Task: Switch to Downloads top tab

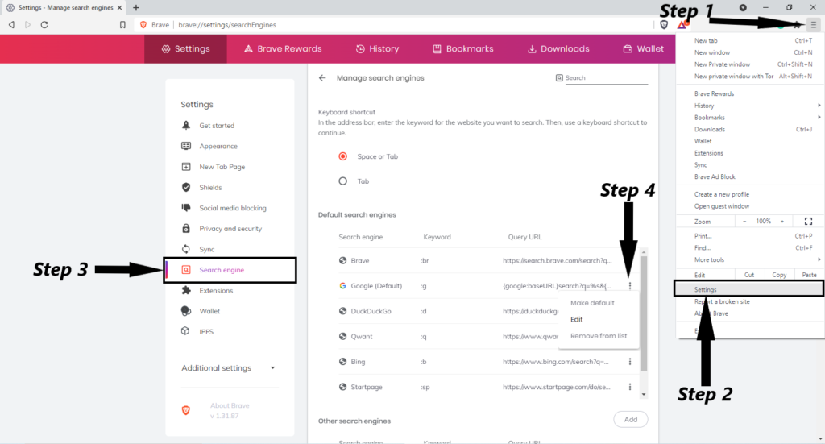Action: [x=558, y=49]
